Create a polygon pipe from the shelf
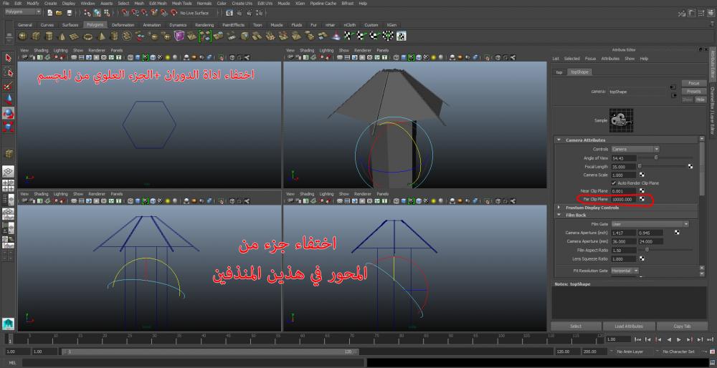 (114, 36)
